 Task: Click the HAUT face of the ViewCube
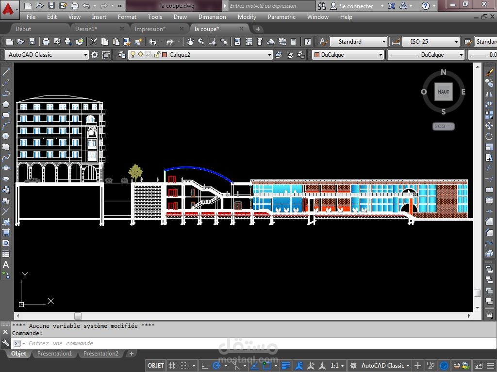coord(443,92)
